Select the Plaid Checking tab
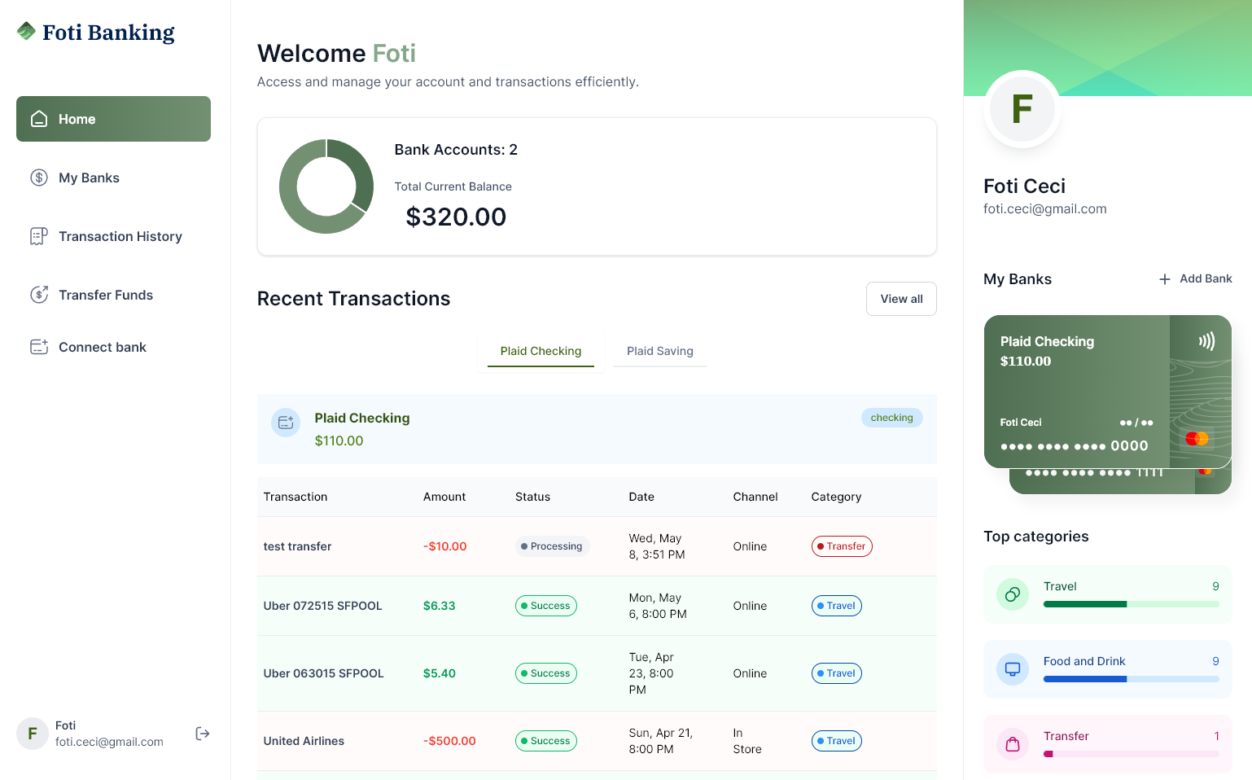 click(x=541, y=351)
